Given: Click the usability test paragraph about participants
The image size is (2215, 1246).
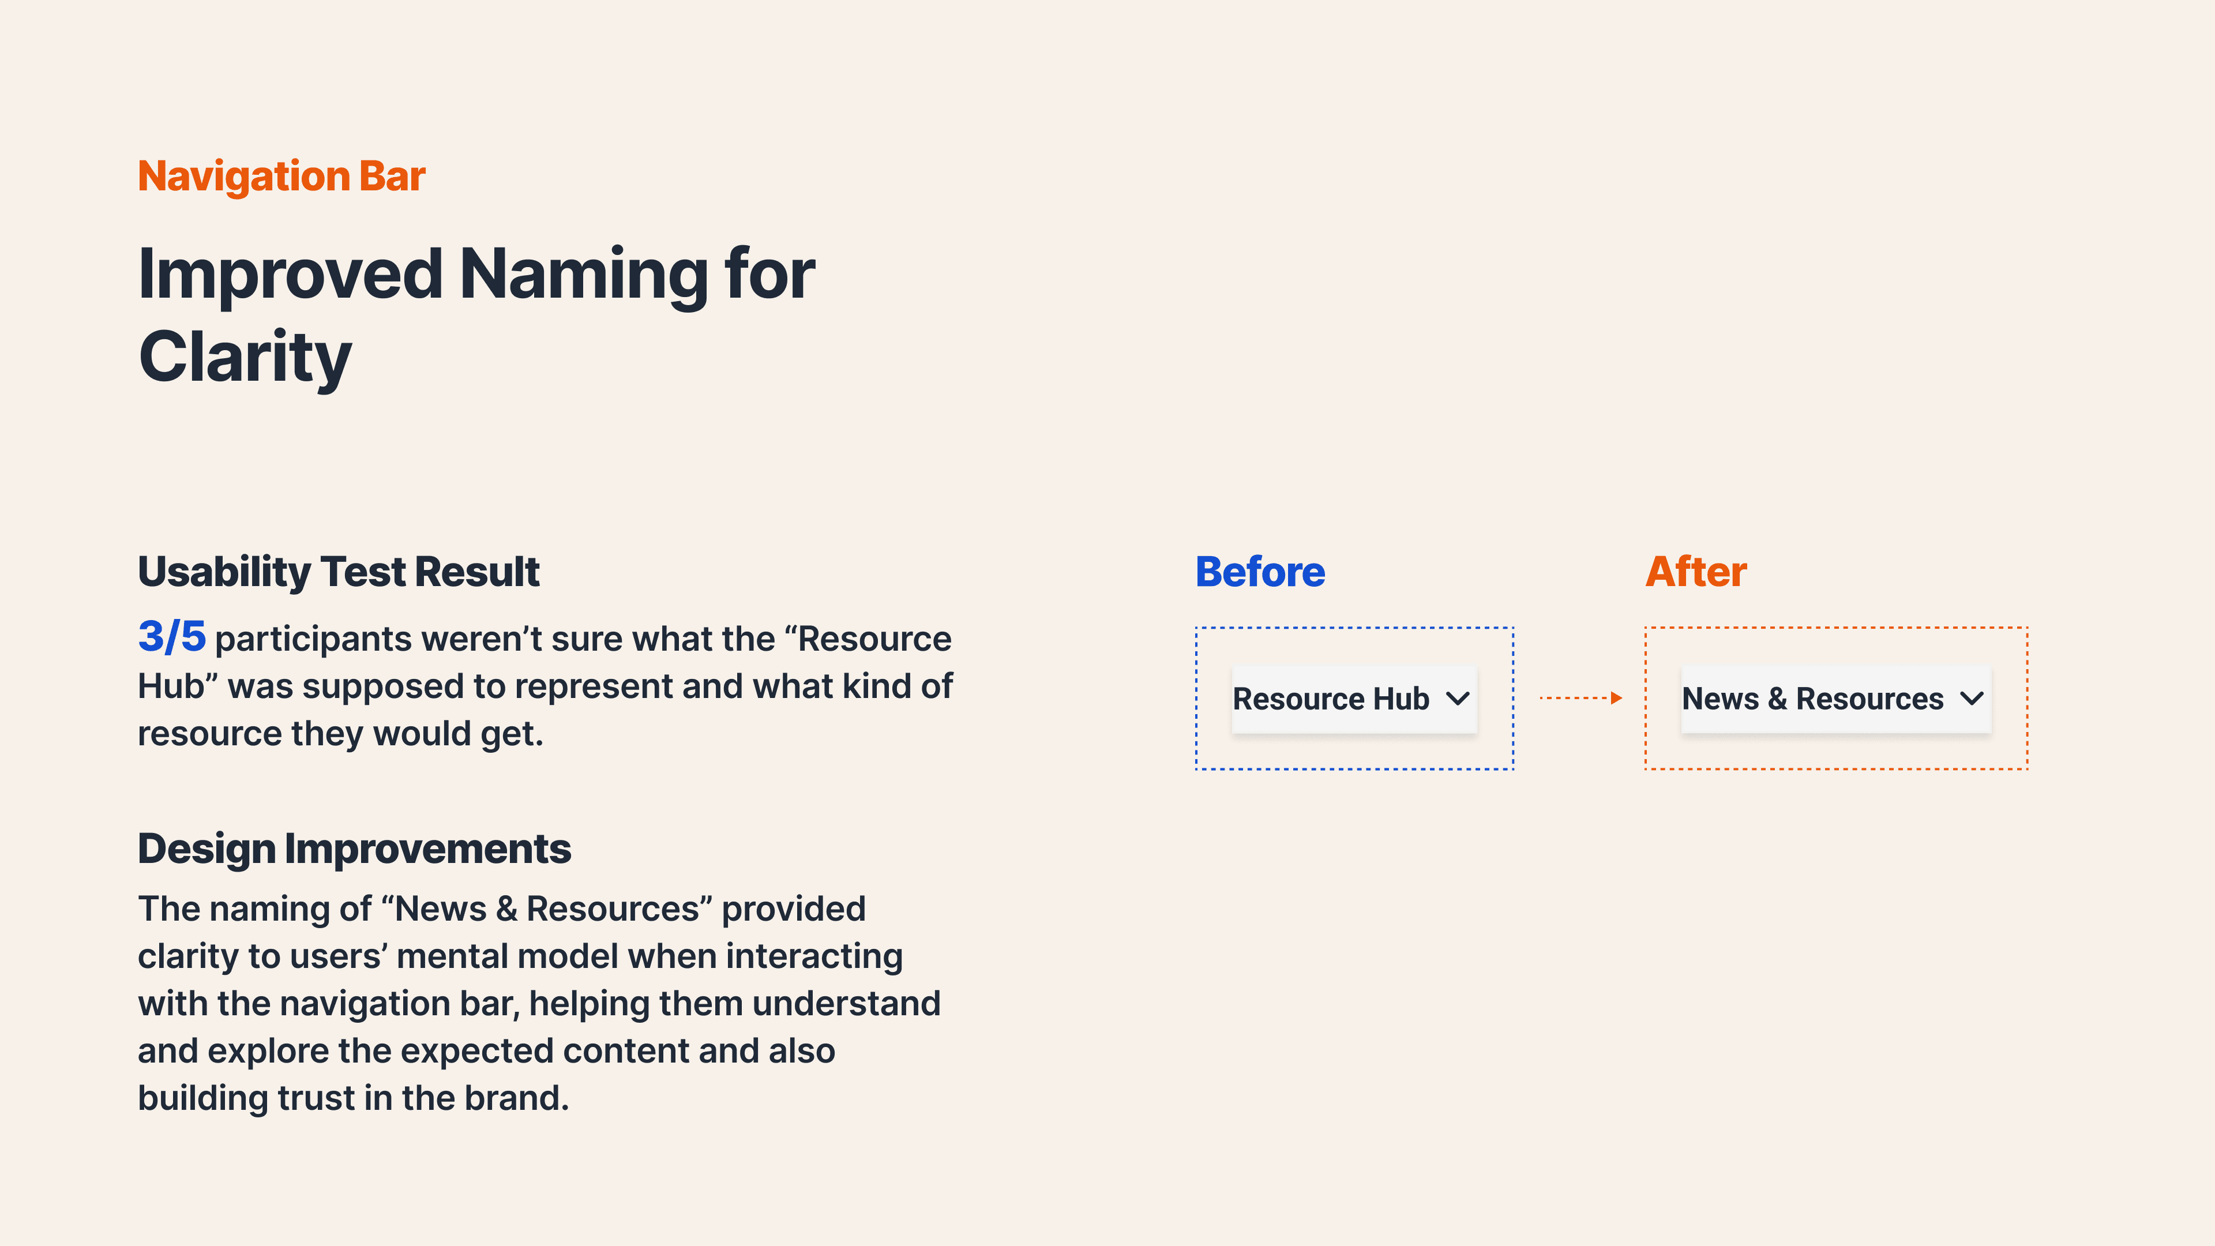Looking at the screenshot, I should (x=545, y=687).
